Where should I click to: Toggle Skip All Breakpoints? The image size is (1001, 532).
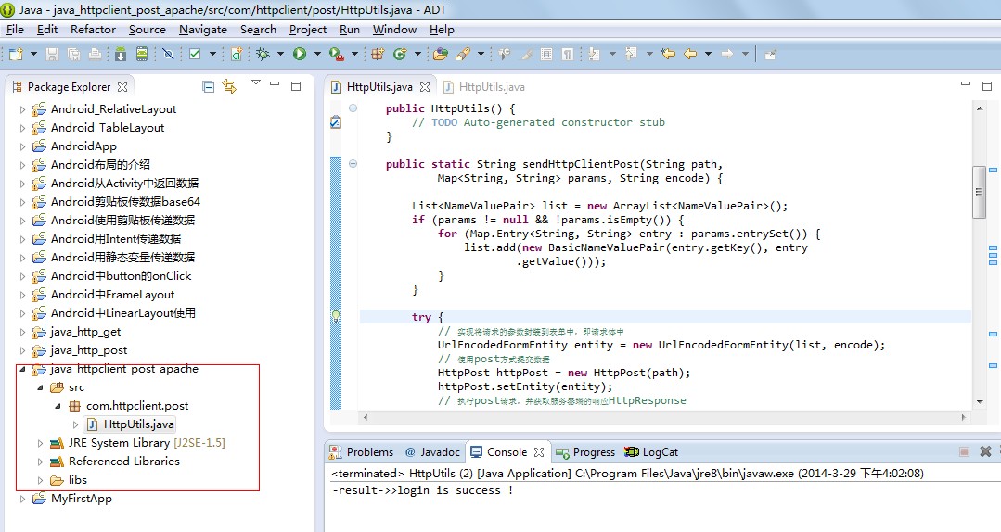tap(168, 55)
